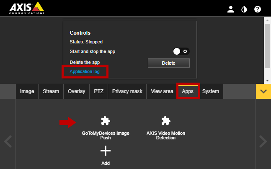Go to next page with right chevron
The height and width of the screenshot is (169, 271).
pyautogui.click(x=263, y=141)
